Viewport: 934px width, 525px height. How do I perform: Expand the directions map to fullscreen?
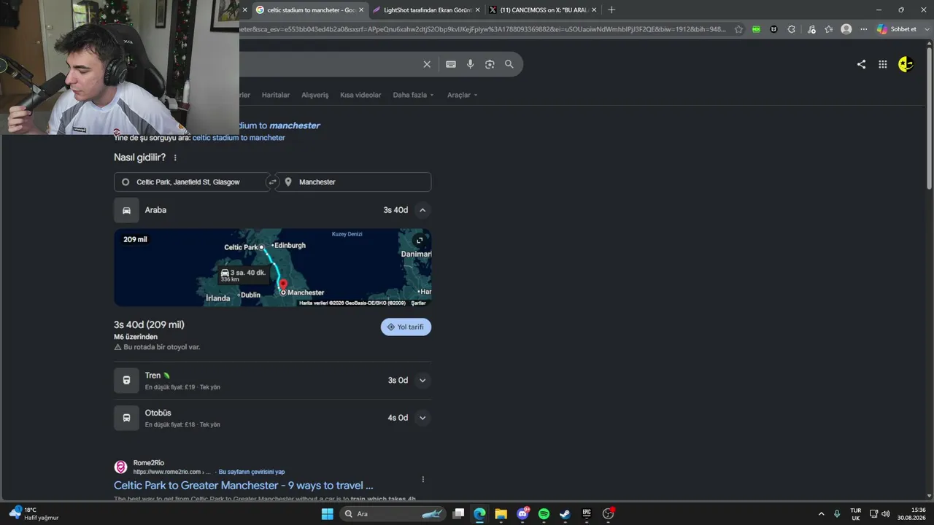pyautogui.click(x=420, y=241)
